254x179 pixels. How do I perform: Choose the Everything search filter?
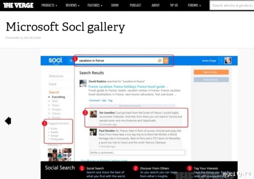[58, 97]
